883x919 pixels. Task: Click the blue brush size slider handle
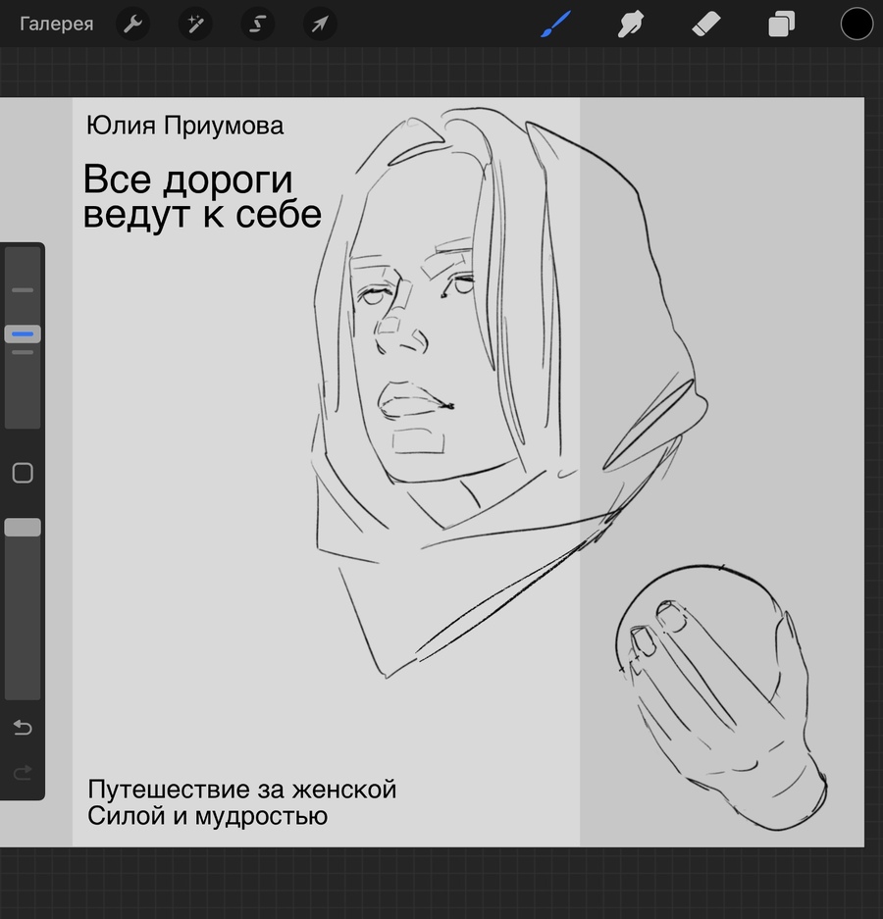coord(23,334)
